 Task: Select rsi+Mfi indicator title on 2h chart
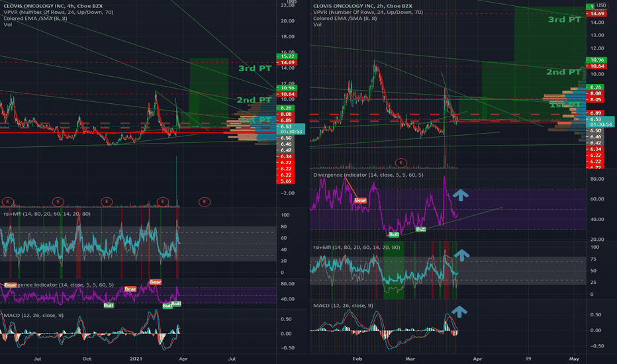tap(357, 247)
